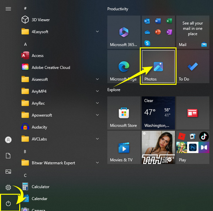Open the game with the flower-haired character in the Play tile

point(182,147)
